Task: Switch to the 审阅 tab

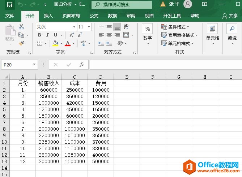Action: pyautogui.click(x=131, y=16)
